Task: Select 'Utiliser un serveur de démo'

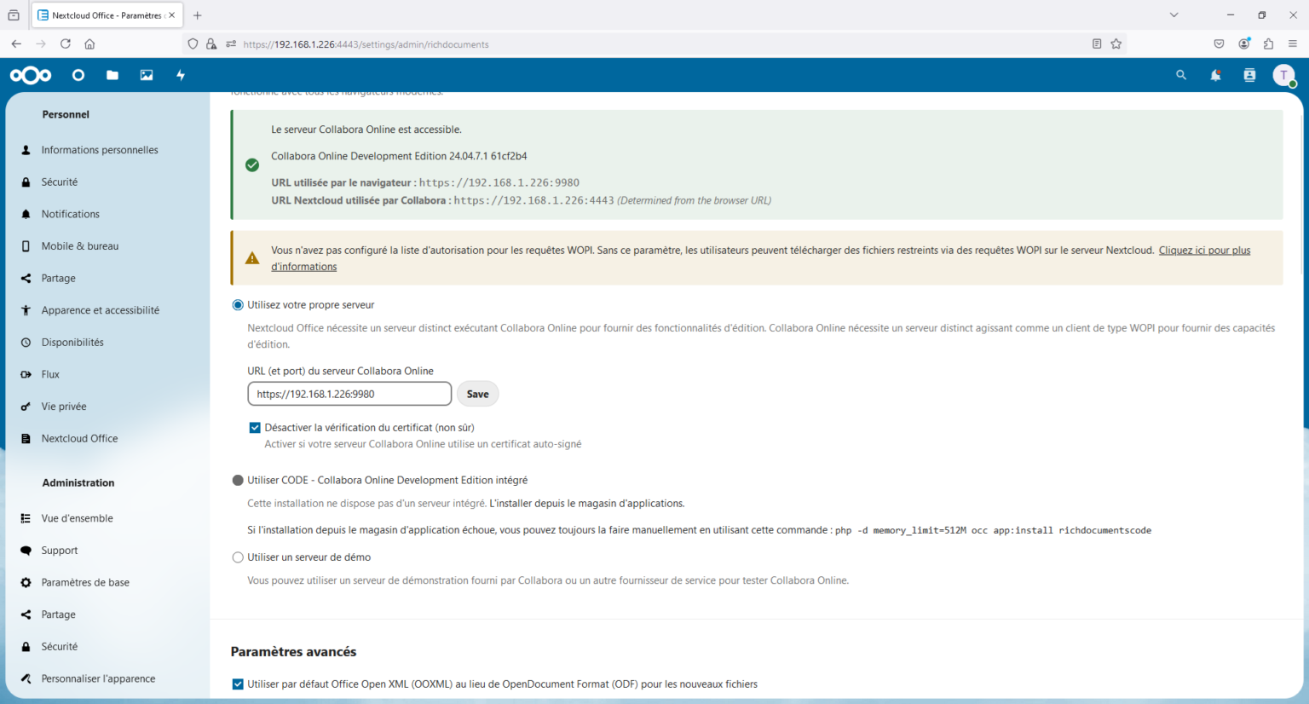Action: click(238, 557)
